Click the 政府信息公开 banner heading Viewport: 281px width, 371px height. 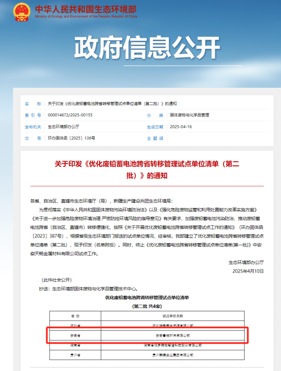(140, 47)
